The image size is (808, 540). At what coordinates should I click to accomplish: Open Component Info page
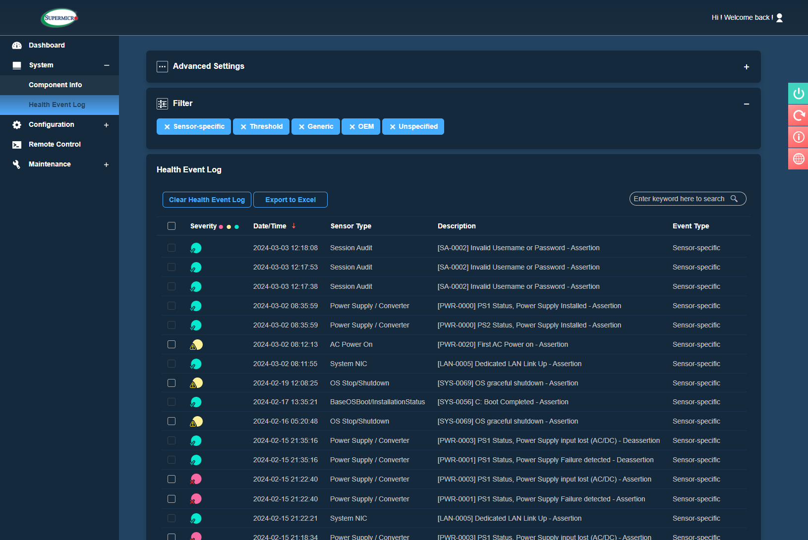56,85
